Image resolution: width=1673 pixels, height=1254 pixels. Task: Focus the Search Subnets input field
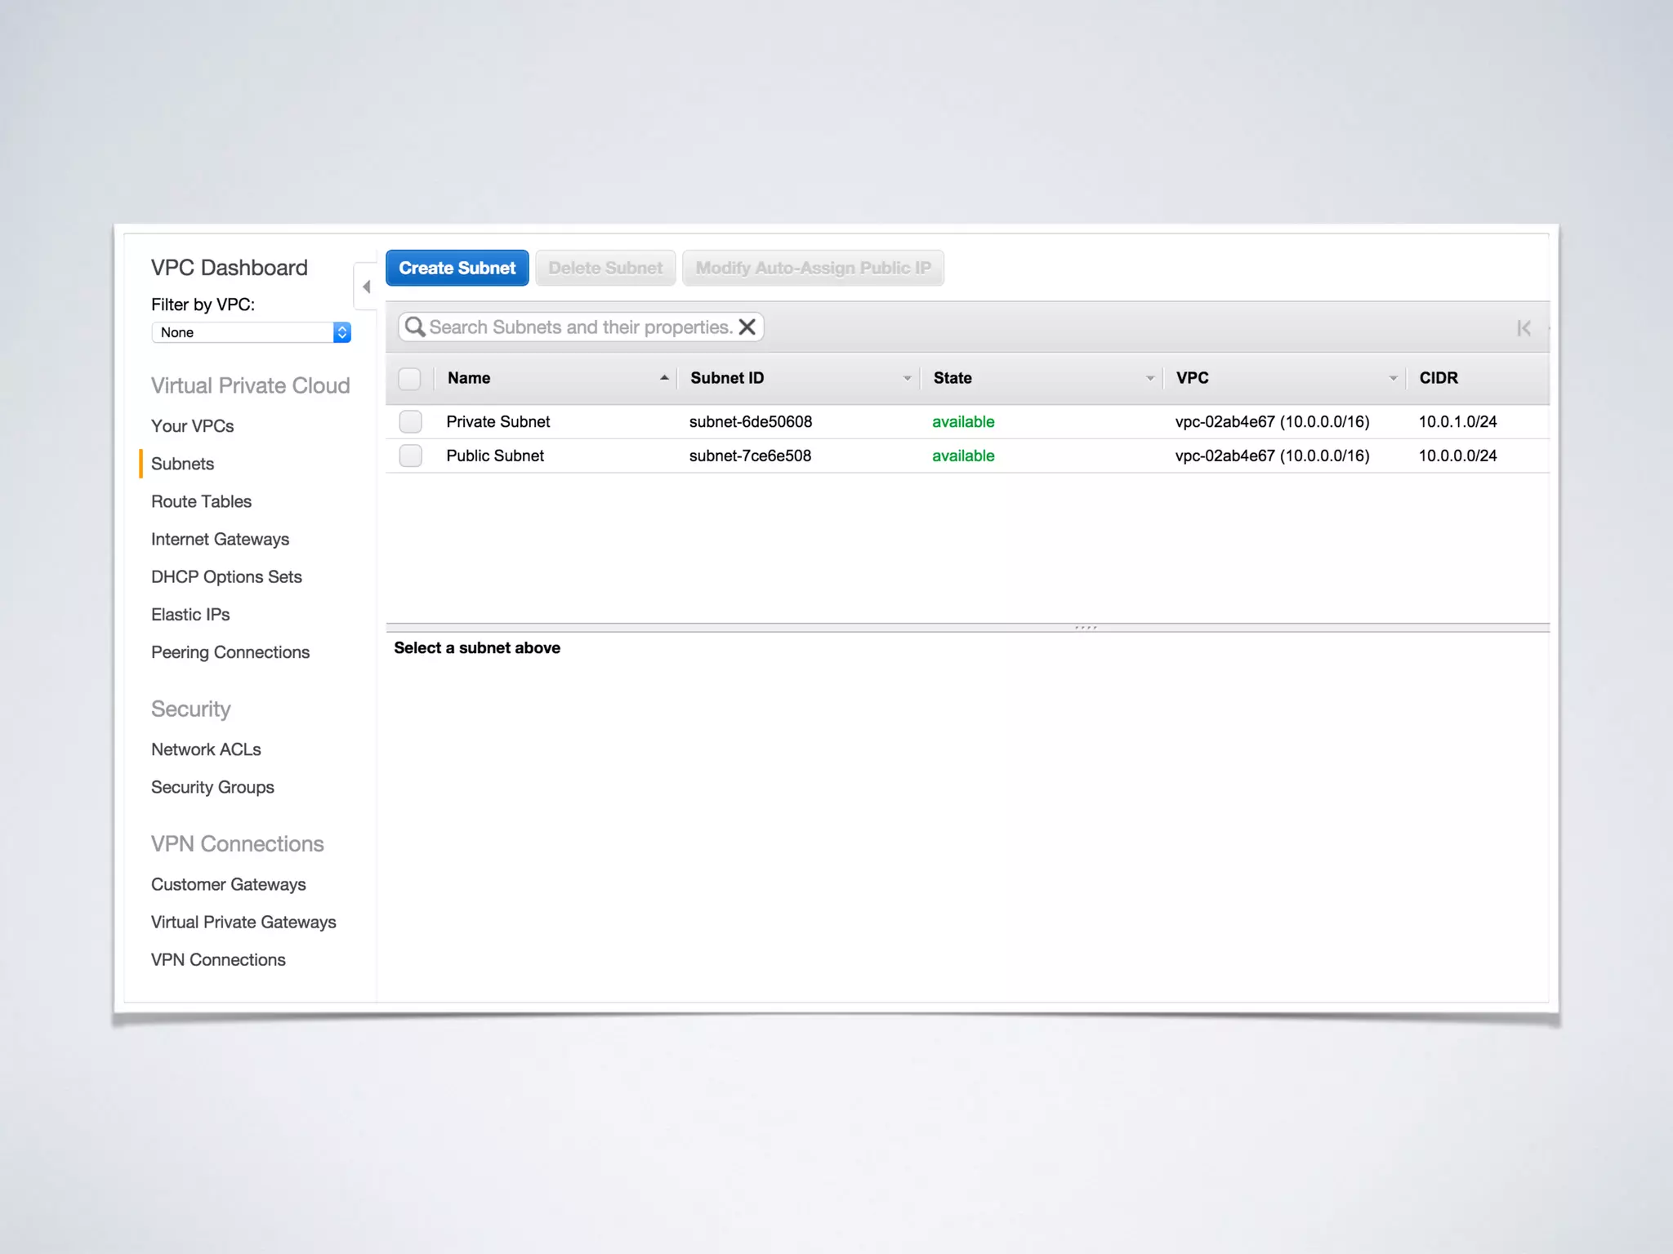point(580,327)
